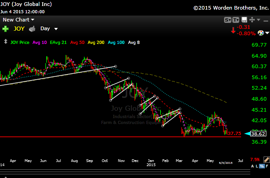The width and height of the screenshot is (270, 178).
Task: Click the Jan 2015 label on time axis
Action: click(x=151, y=163)
